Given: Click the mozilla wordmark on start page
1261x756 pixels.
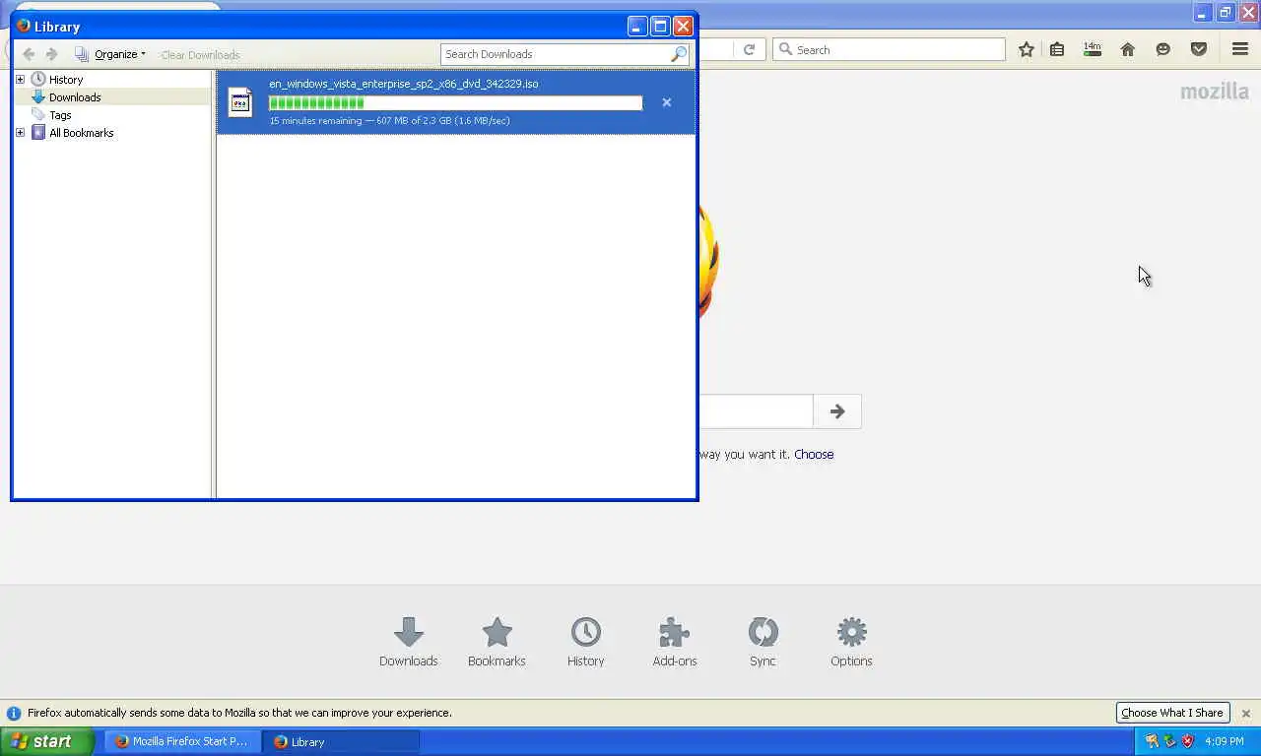Looking at the screenshot, I should pyautogui.click(x=1215, y=92).
